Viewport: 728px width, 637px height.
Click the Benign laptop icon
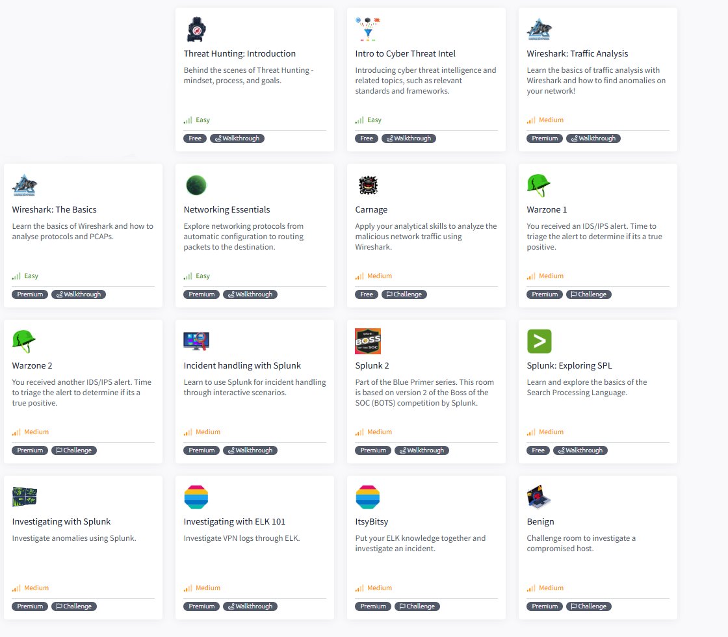pos(539,497)
